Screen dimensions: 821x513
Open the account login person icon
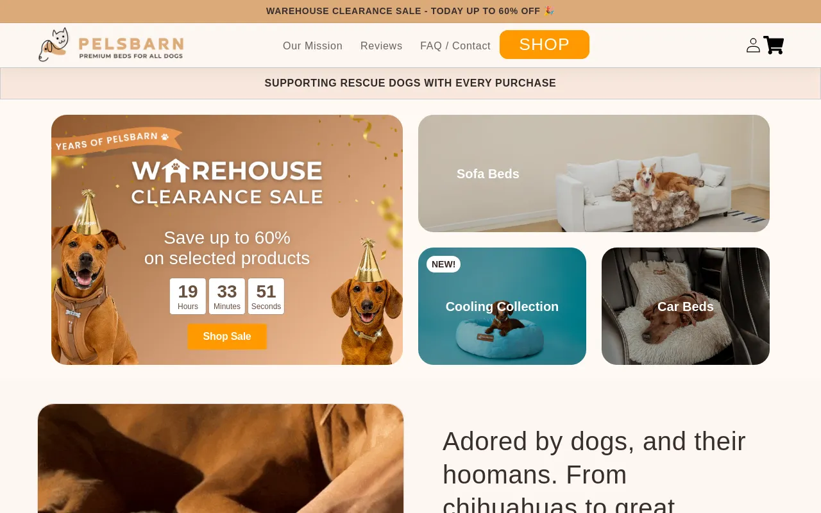pos(753,46)
